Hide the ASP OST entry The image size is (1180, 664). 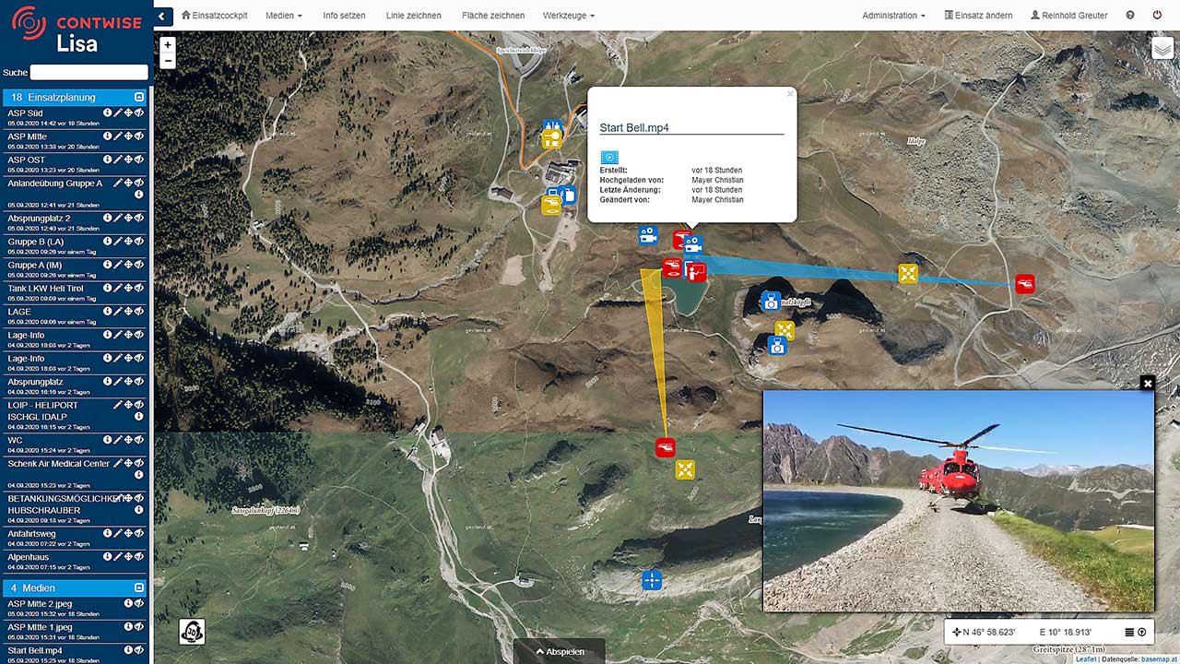click(139, 160)
